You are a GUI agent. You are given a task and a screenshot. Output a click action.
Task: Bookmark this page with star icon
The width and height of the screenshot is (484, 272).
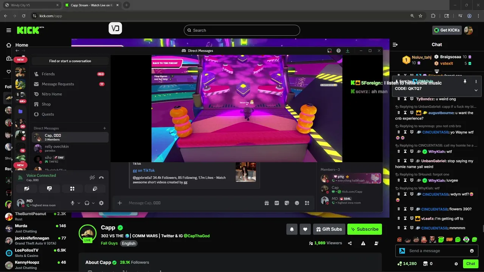pos(420,16)
